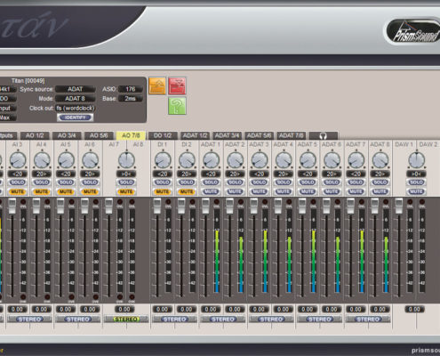Open the Sync source ADAT dropdown
Screen dimensions: 440x356
pos(76,89)
